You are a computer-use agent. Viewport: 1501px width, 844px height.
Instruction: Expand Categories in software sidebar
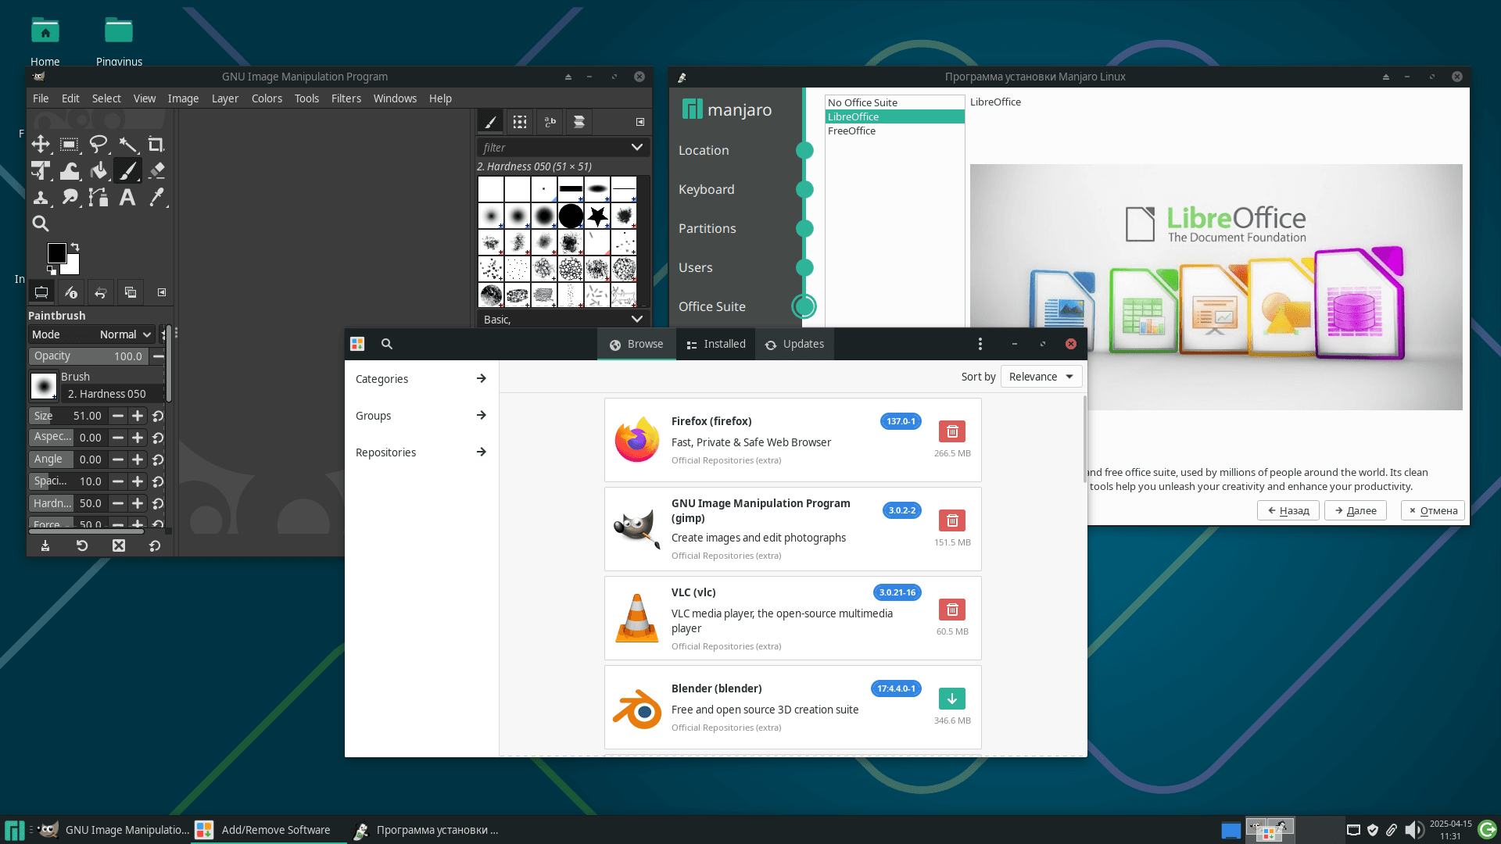pyautogui.click(x=421, y=379)
